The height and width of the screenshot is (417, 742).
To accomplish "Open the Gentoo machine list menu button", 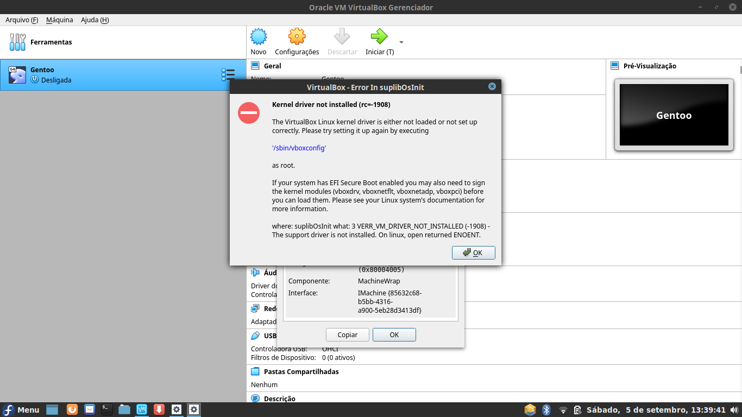I will click(228, 75).
